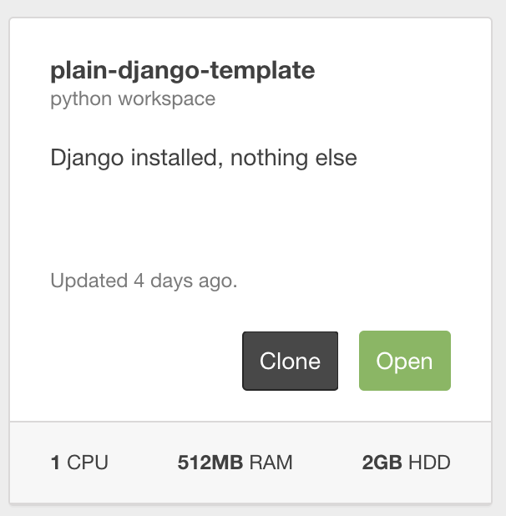Click the bold 2GB disk value
The height and width of the screenshot is (516, 506).
pos(381,462)
